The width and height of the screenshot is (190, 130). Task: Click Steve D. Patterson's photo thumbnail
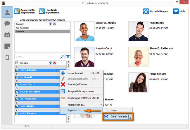tap(138, 57)
